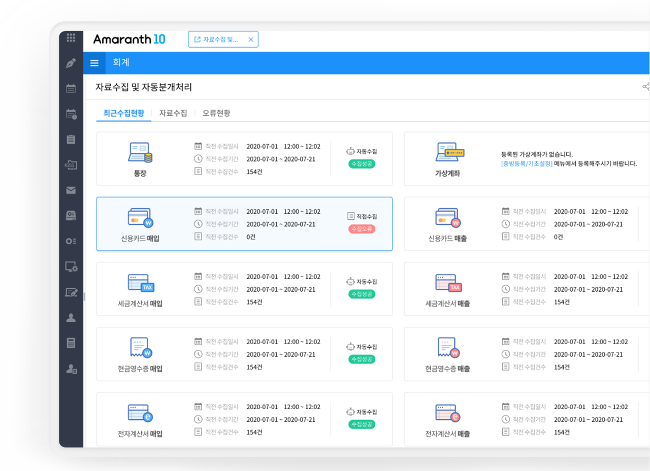Screen dimensions: 650x471
Task: Switch to the 최근수집현황 tab
Action: click(123, 113)
